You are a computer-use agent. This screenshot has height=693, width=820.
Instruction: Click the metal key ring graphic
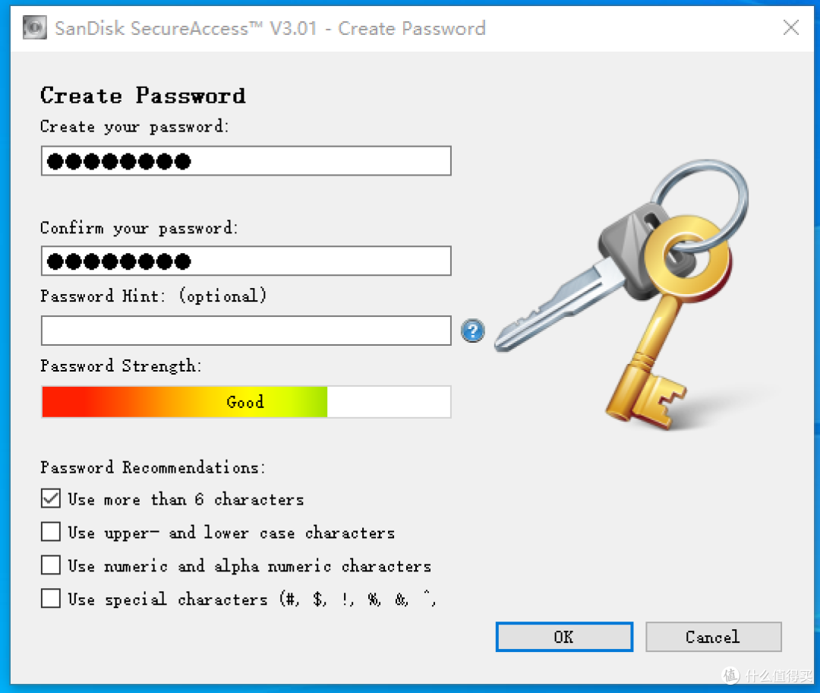point(701,205)
